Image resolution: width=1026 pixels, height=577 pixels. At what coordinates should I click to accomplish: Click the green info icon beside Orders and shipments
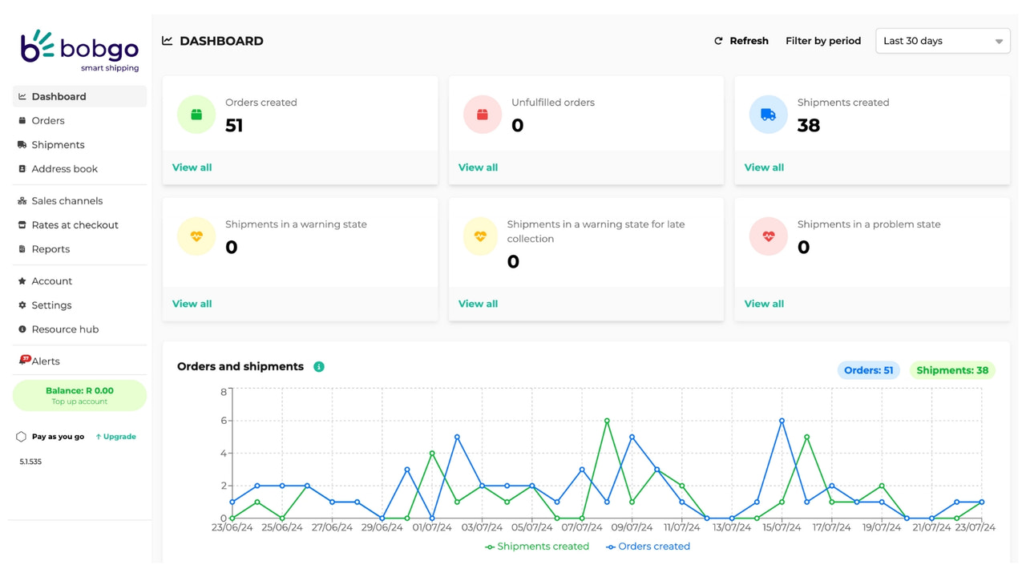click(x=318, y=366)
